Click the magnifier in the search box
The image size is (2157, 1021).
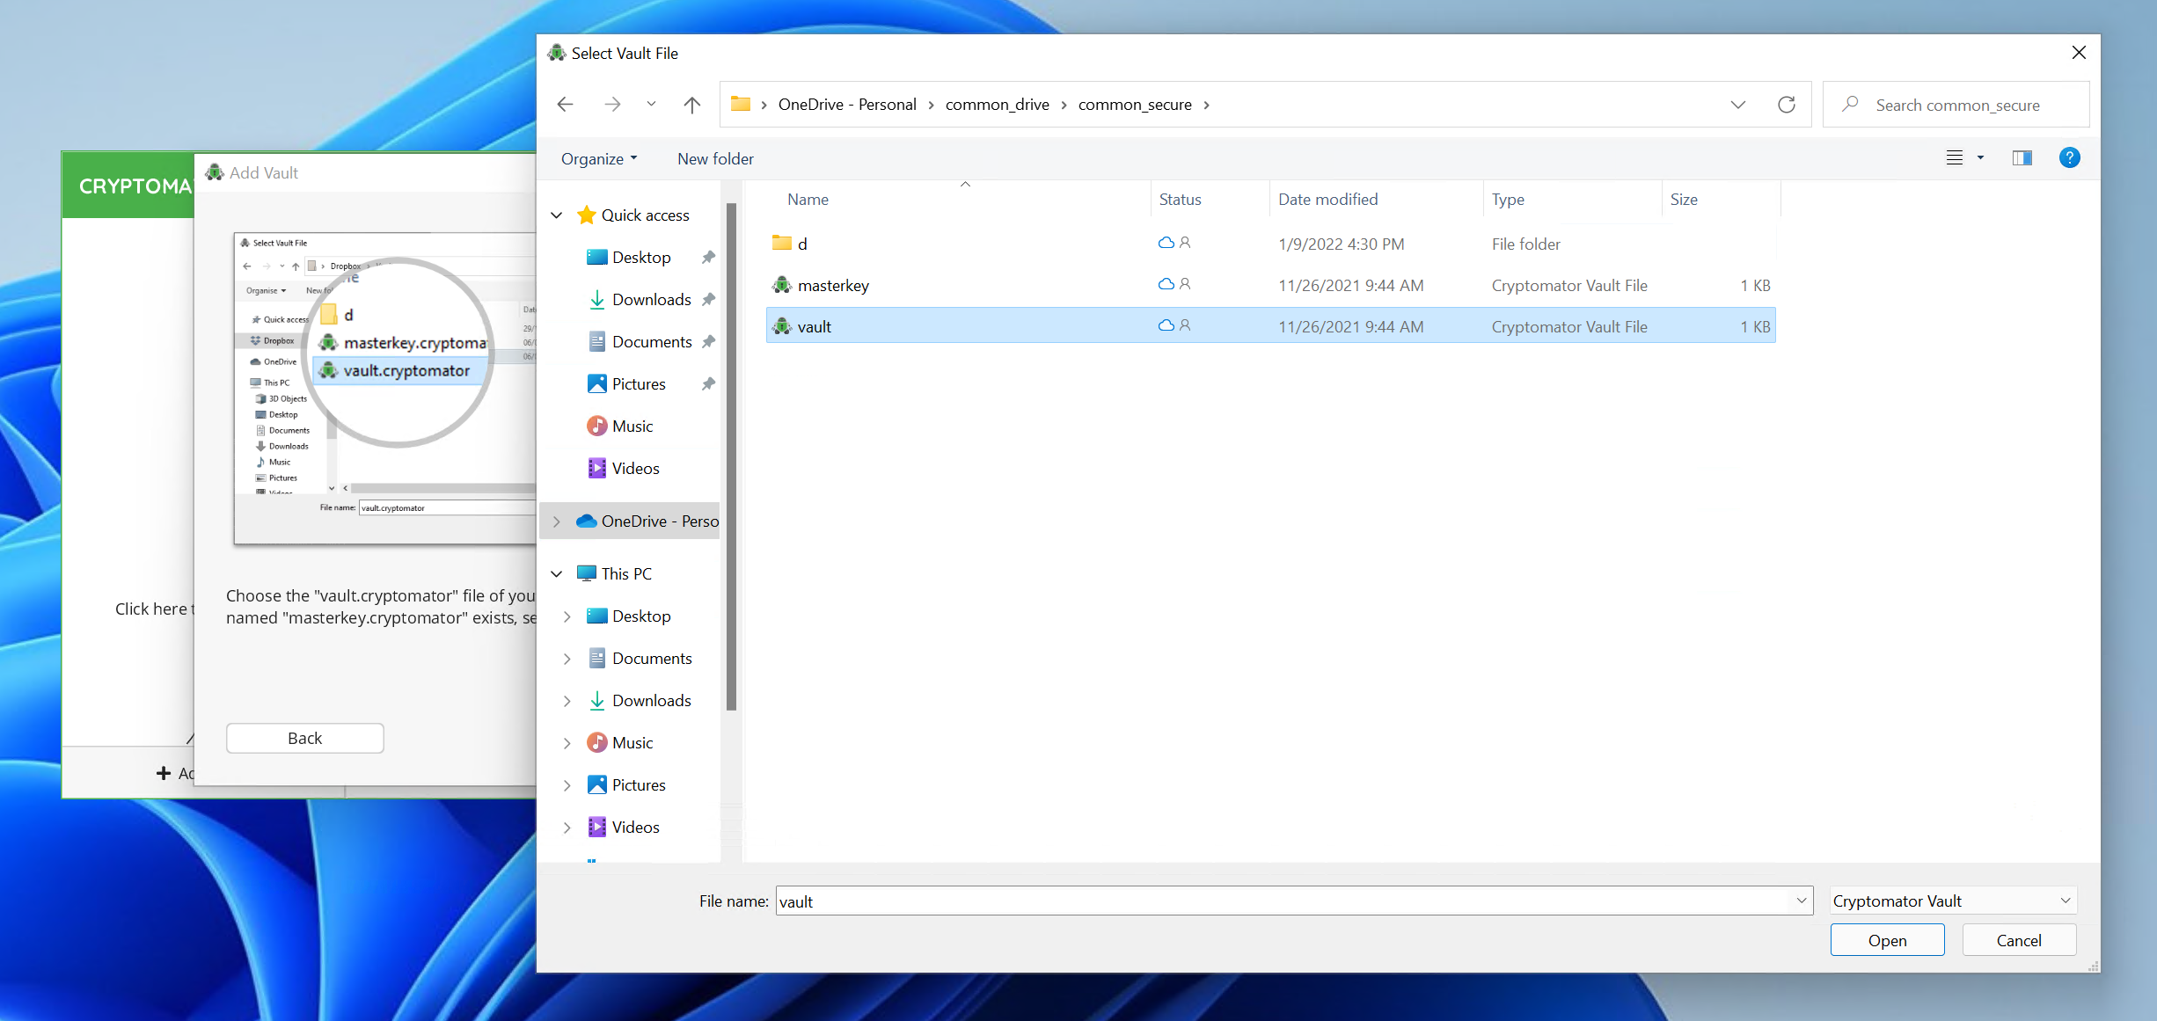[x=1849, y=104]
